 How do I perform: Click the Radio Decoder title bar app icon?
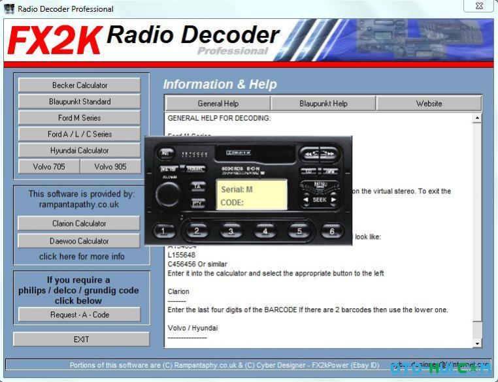pyautogui.click(x=9, y=8)
